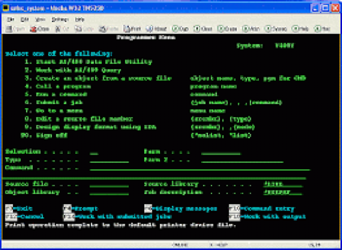Click F14=Work with submitted jobs
342x250 pixels.
(x=117, y=217)
